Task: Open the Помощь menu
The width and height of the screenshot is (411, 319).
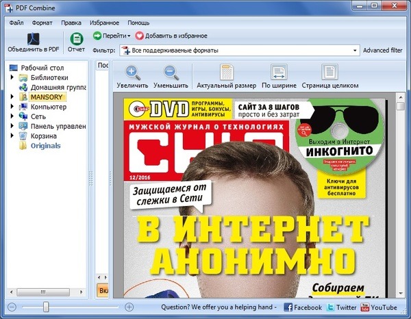Action: tap(138, 23)
